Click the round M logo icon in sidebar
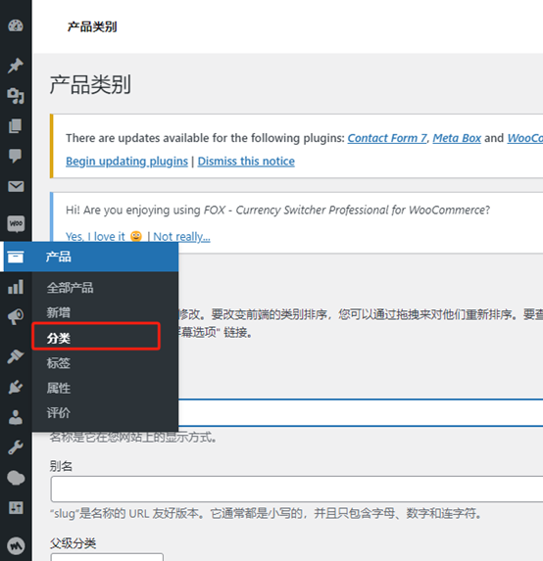The image size is (543, 561). tap(16, 545)
